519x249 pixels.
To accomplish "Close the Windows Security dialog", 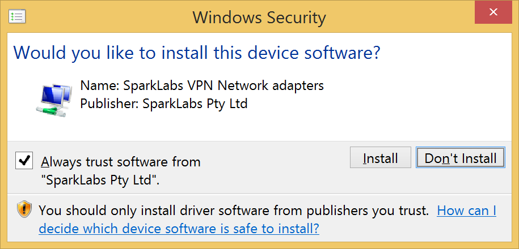I will point(493,12).
